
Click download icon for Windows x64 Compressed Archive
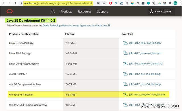[125, 105]
